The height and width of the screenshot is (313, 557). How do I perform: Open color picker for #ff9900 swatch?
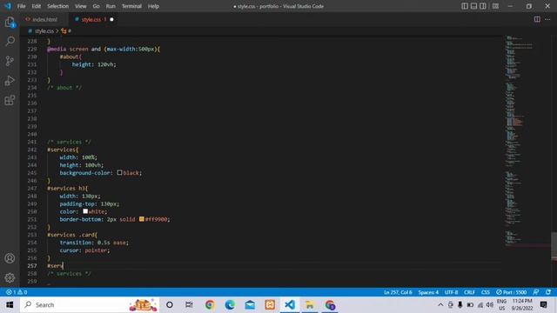(142, 219)
